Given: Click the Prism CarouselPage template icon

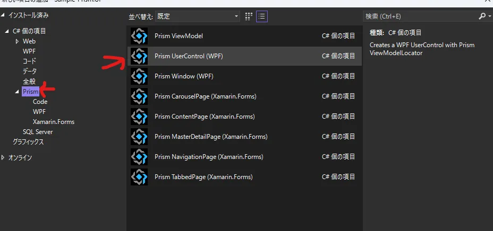Looking at the screenshot, I should [139, 96].
